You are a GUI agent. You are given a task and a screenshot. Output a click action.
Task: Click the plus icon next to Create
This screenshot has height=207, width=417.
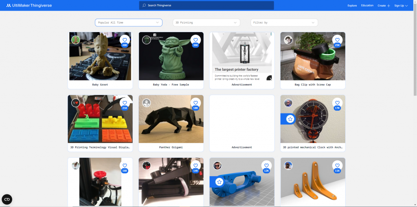388,6
